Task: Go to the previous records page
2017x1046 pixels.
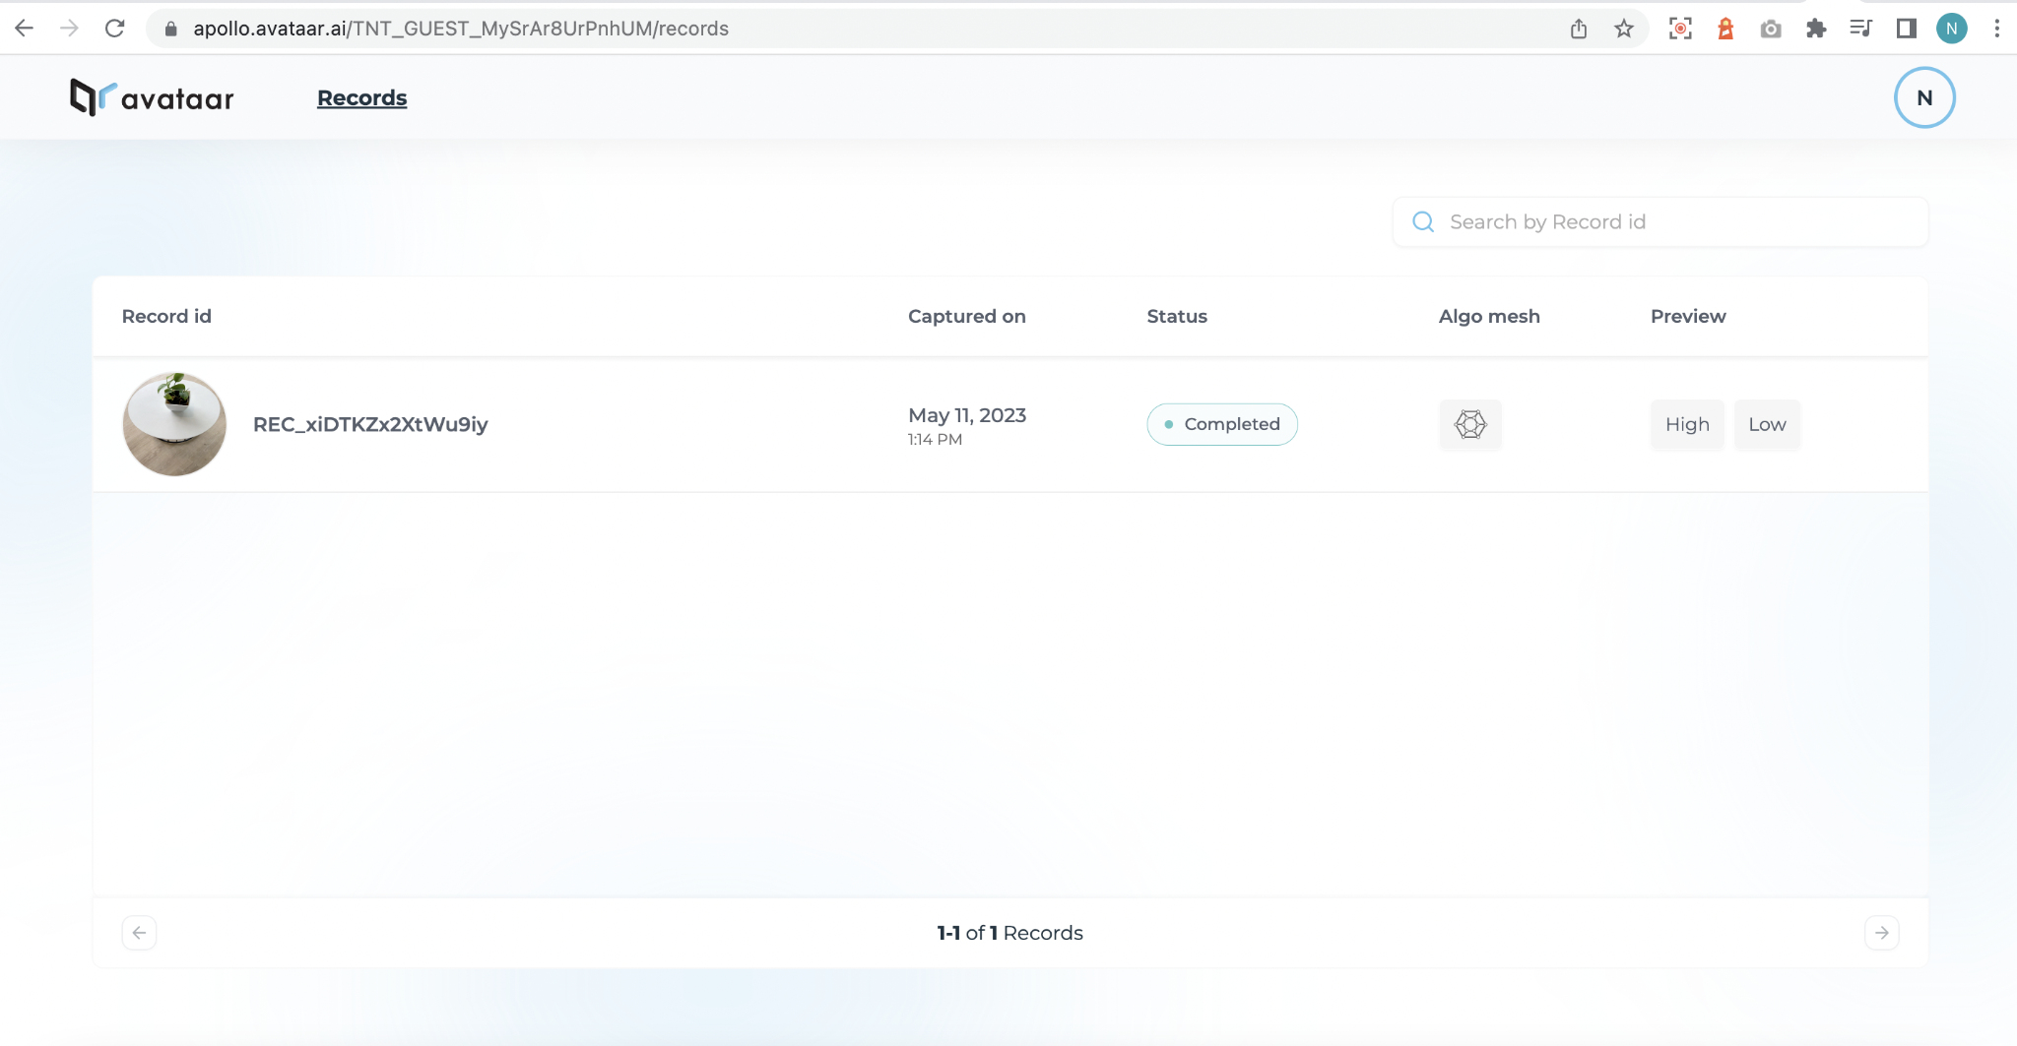Action: point(139,933)
